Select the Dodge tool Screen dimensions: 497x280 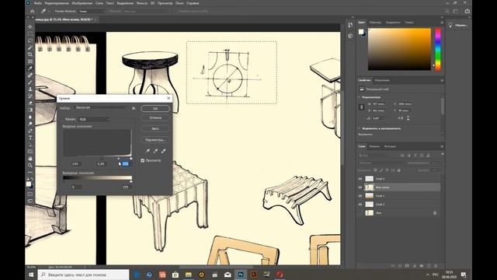click(x=30, y=124)
